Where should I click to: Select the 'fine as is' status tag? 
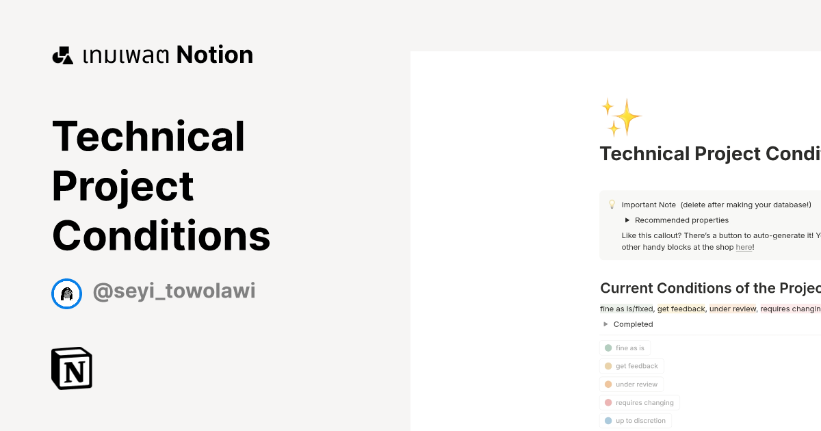(625, 348)
